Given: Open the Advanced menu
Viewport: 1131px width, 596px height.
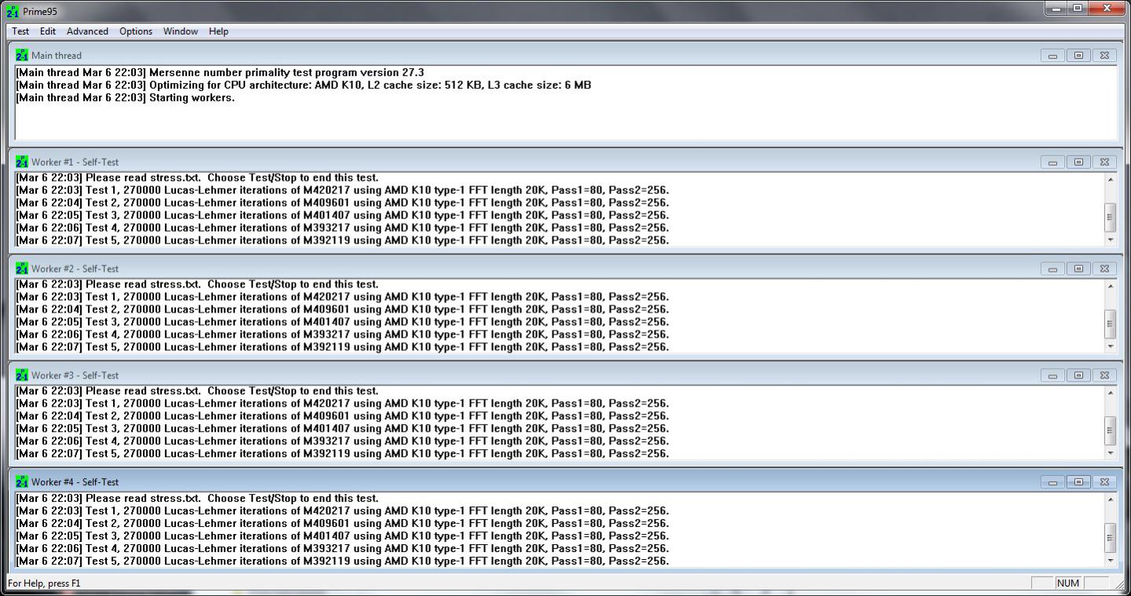Looking at the screenshot, I should pos(87,31).
